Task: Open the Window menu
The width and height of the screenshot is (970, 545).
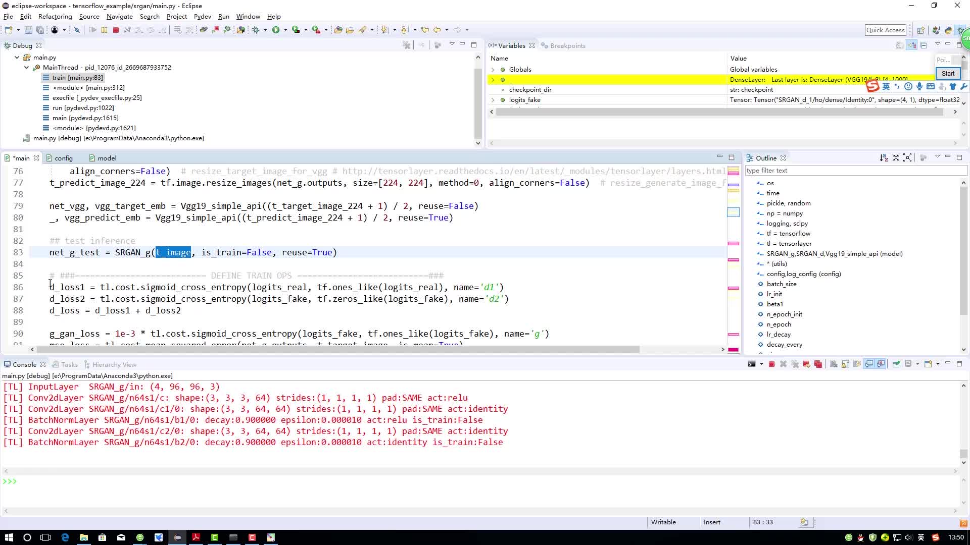Action: click(248, 16)
